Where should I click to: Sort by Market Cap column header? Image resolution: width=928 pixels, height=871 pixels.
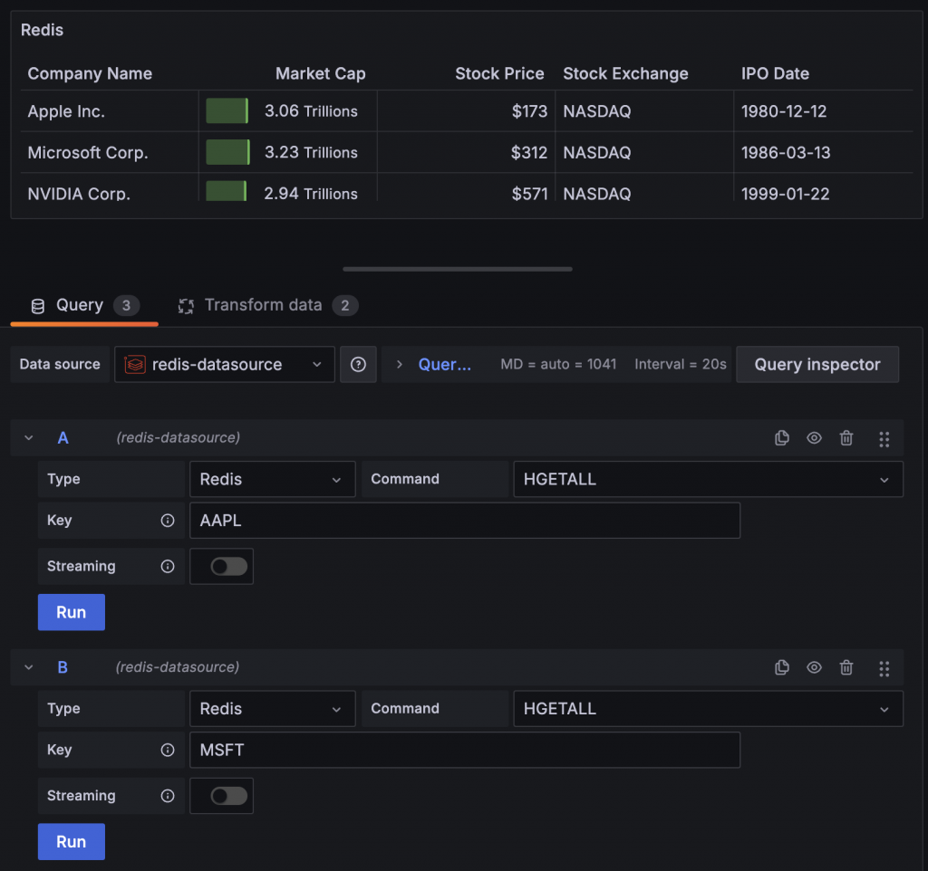tap(320, 73)
